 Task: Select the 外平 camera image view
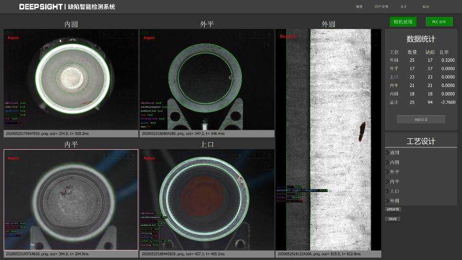pos(207,79)
